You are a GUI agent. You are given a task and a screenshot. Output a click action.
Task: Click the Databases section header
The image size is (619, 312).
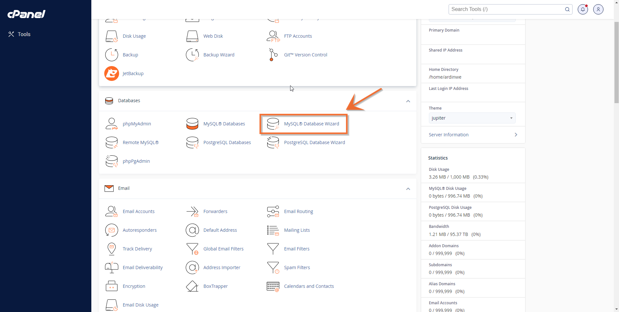[x=258, y=101]
